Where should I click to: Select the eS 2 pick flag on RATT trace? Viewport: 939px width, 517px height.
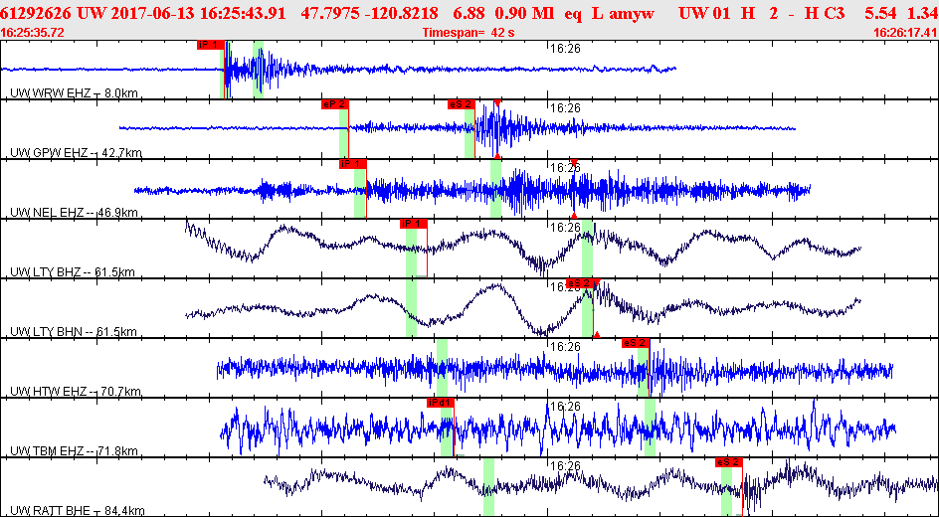(x=729, y=462)
